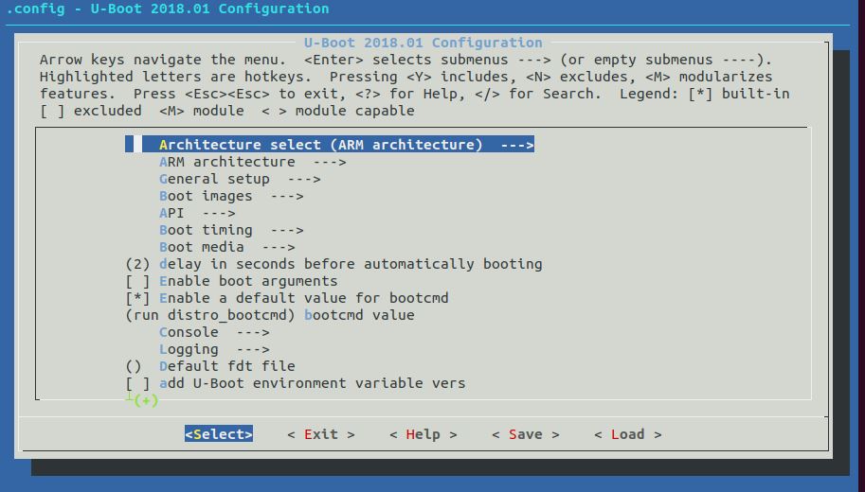Edit the Default fdt file entry
This screenshot has width=865, height=492.
210,366
